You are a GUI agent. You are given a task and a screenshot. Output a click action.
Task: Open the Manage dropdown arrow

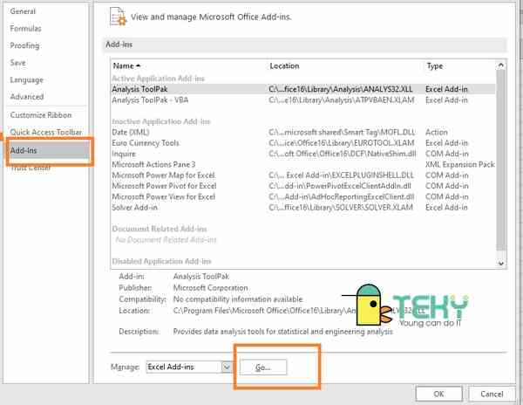[227, 367]
